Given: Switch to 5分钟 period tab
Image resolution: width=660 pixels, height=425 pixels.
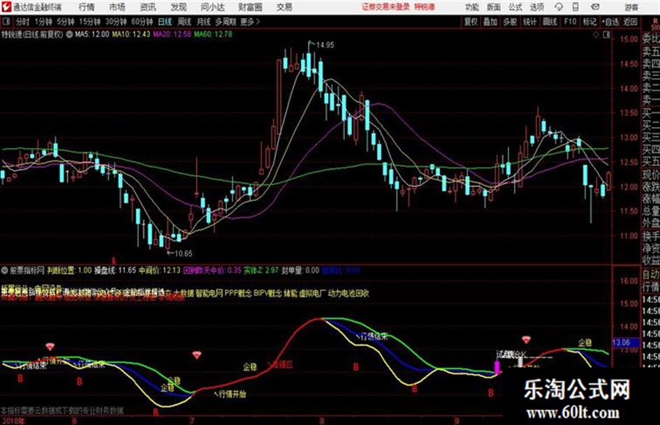Looking at the screenshot, I should (x=65, y=22).
